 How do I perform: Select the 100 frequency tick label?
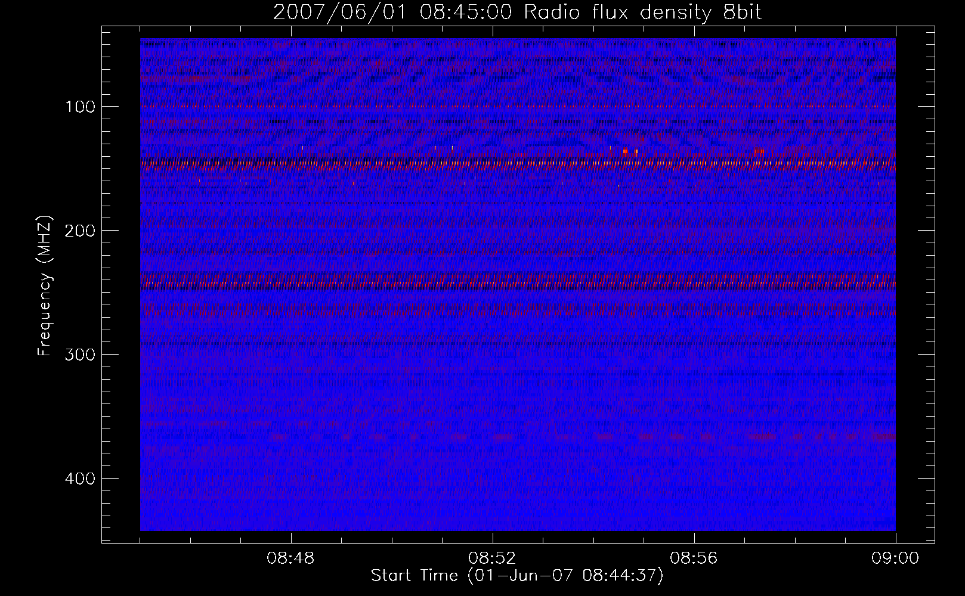79,107
